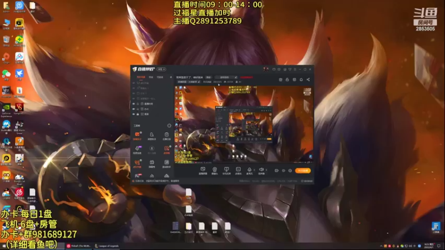Open the greyed circular avatar tool in toolbox

152,149
